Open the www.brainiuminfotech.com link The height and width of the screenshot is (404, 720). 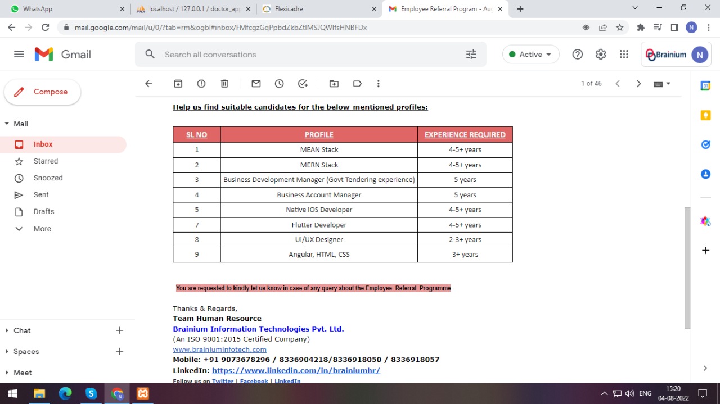pyautogui.click(x=219, y=349)
